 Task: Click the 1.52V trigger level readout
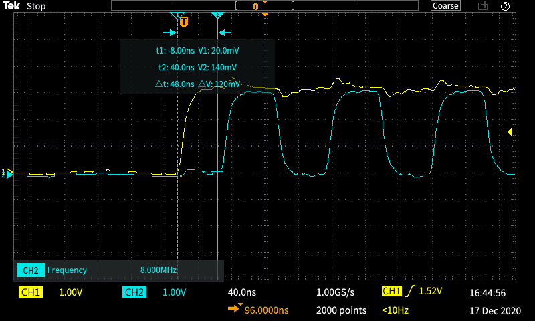(431, 292)
